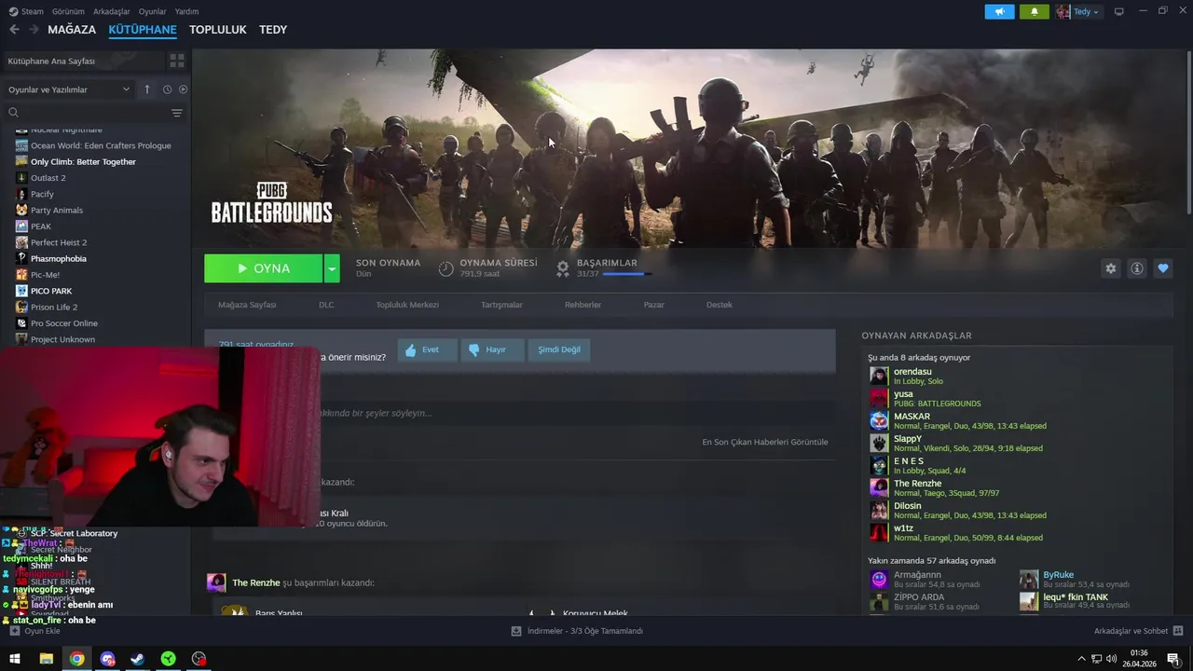Viewport: 1193px width, 671px height.
Task: Open the Tartışmalar tab
Action: (501, 305)
